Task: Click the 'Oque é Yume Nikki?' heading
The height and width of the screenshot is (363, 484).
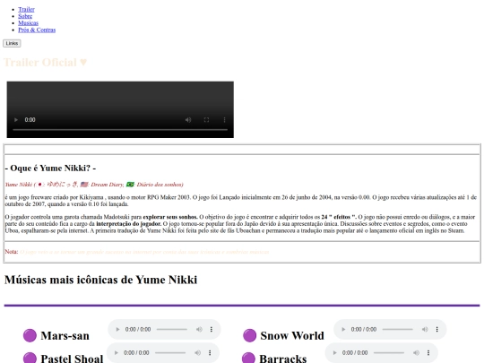Action: [x=50, y=168]
